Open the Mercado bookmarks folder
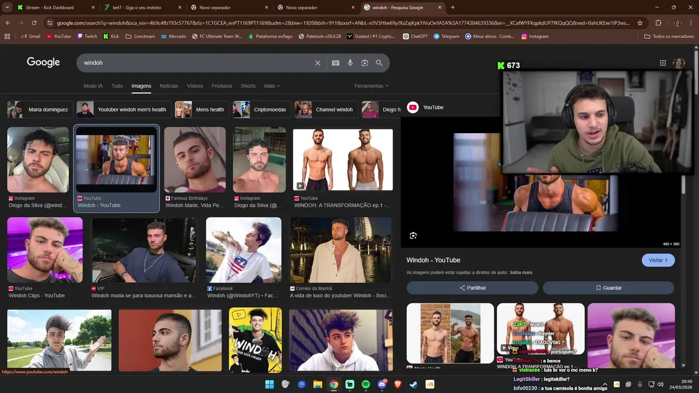The height and width of the screenshot is (393, 699). 174,37
